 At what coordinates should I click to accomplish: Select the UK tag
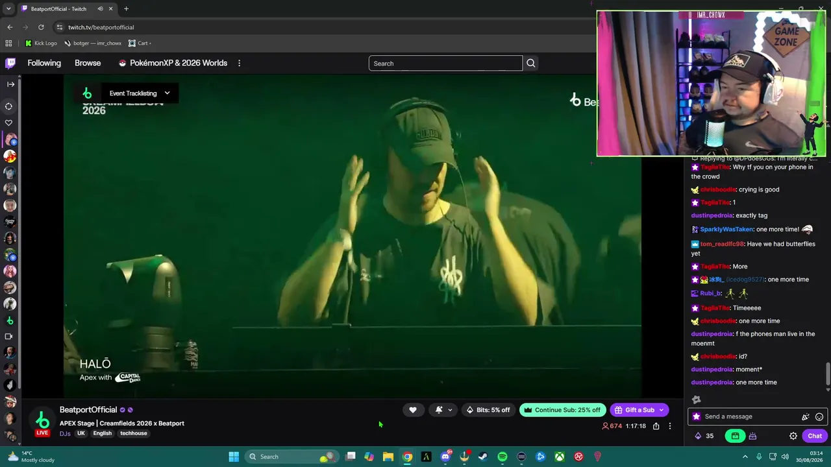[81, 433]
